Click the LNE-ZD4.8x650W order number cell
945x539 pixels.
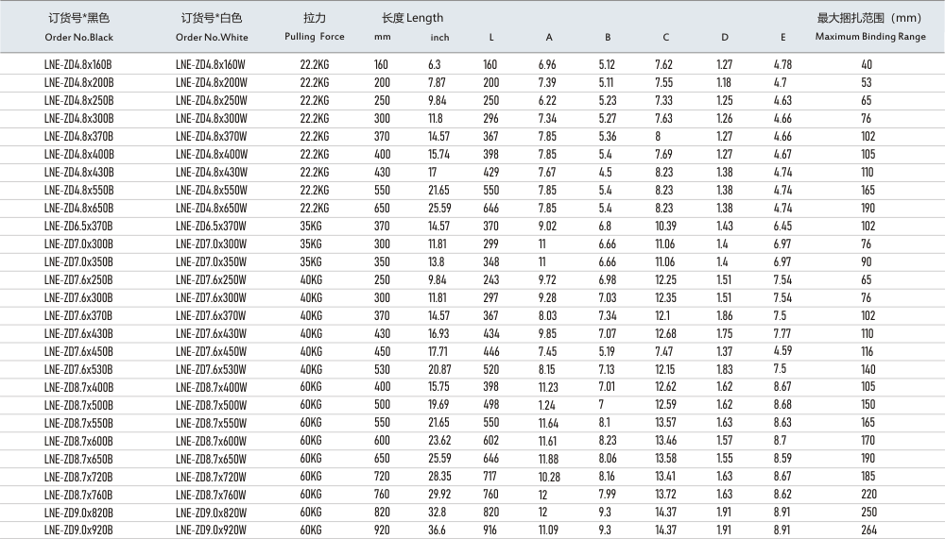(x=212, y=208)
